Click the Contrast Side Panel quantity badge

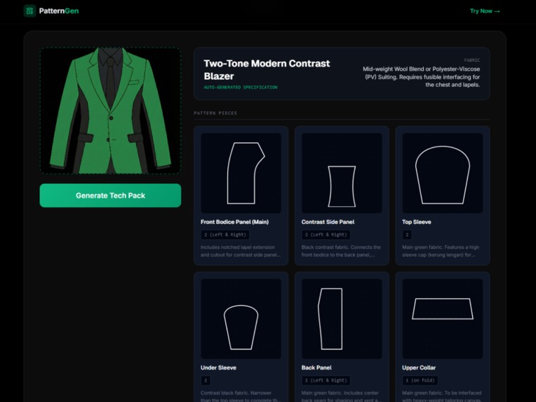[326, 235]
